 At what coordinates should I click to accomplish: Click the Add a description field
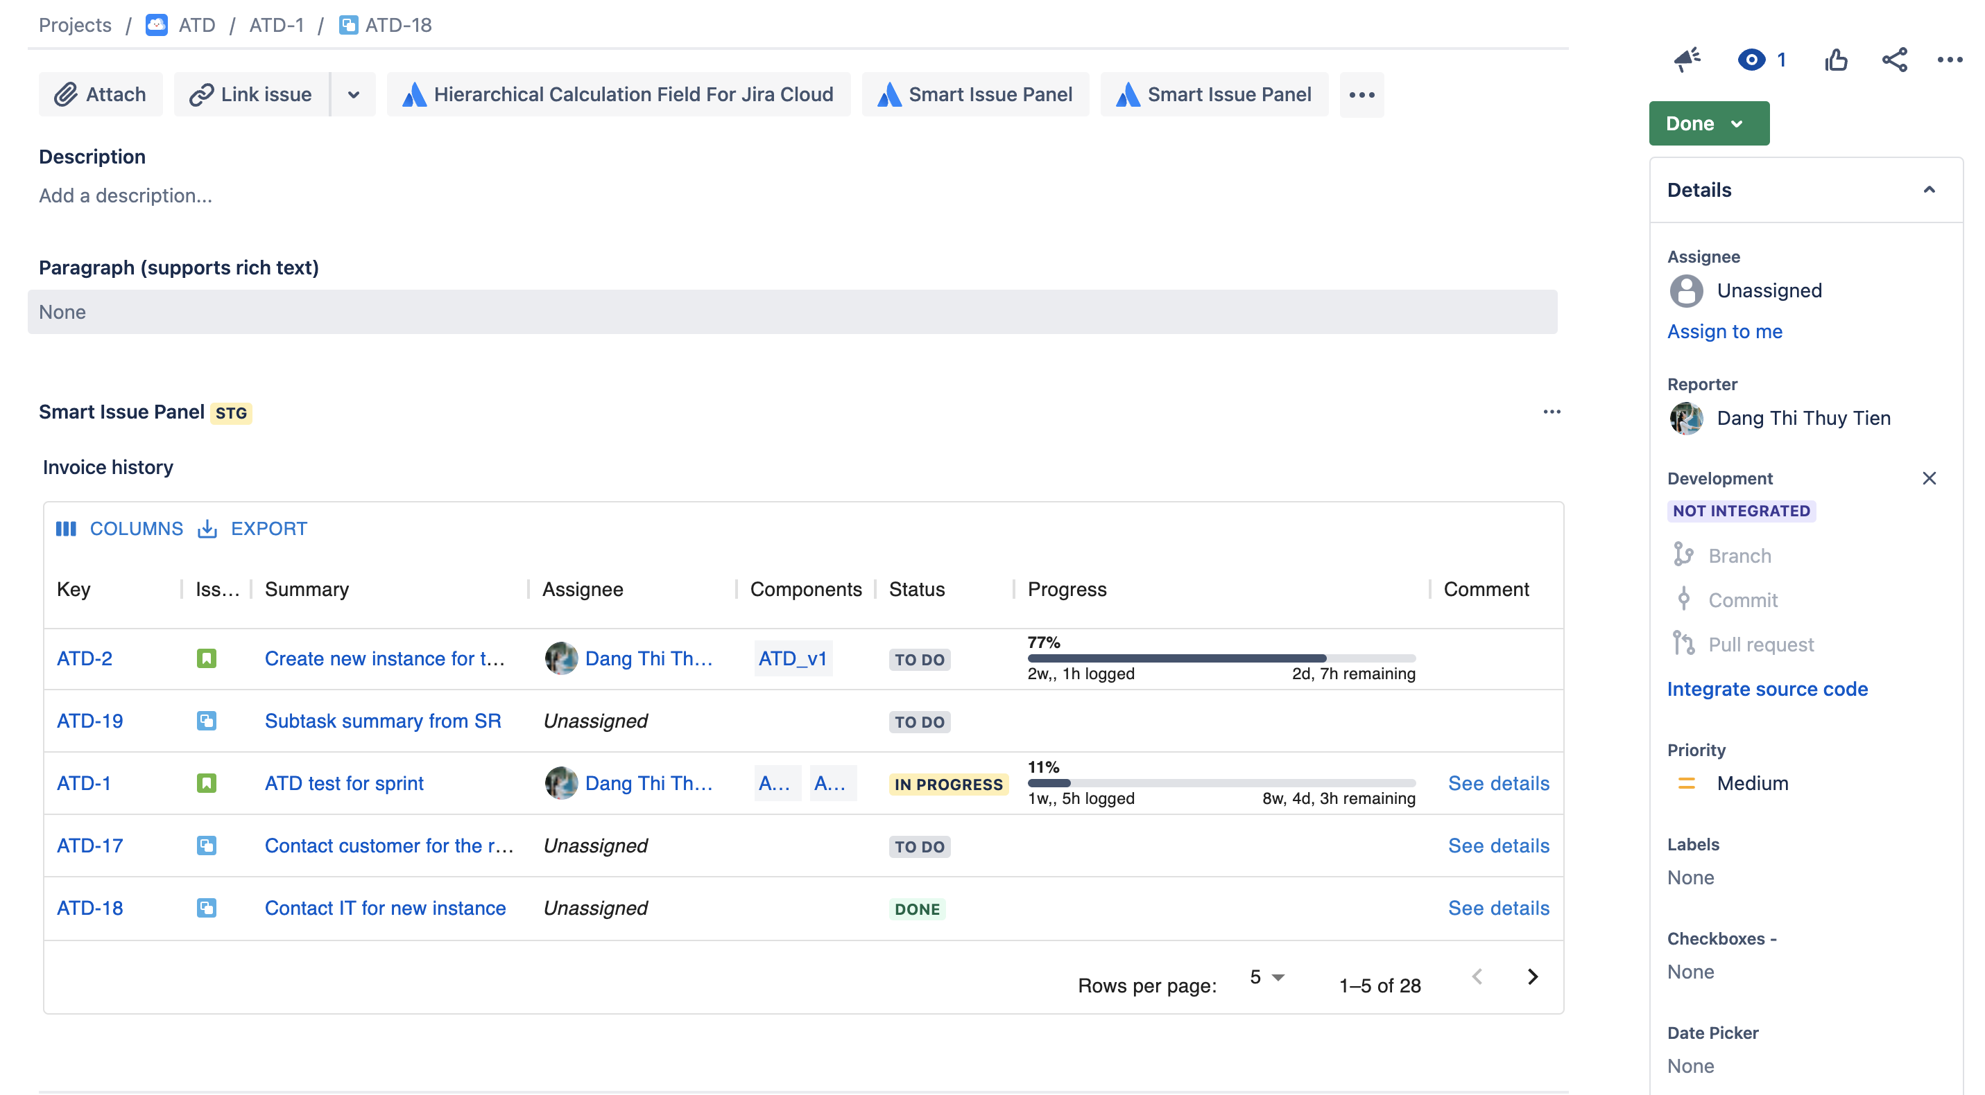click(x=125, y=195)
